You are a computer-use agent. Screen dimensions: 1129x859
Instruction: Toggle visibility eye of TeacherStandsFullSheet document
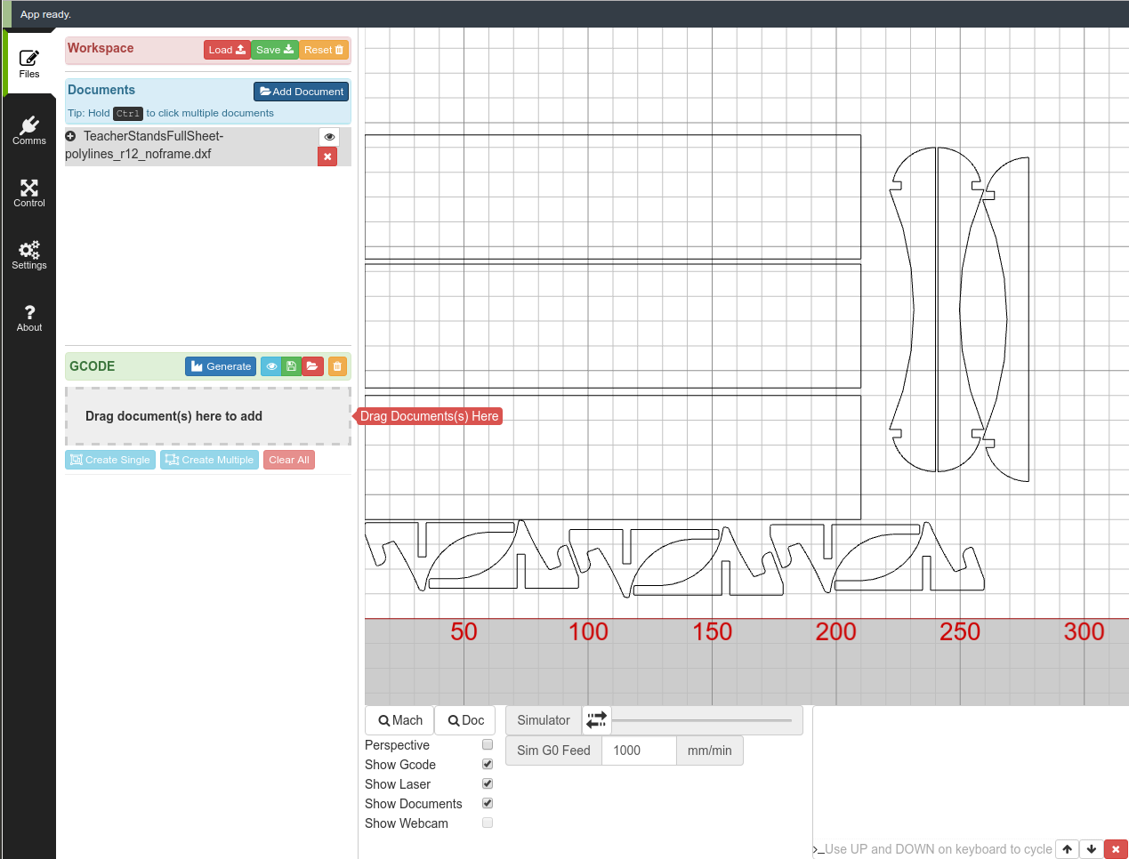[x=329, y=137]
